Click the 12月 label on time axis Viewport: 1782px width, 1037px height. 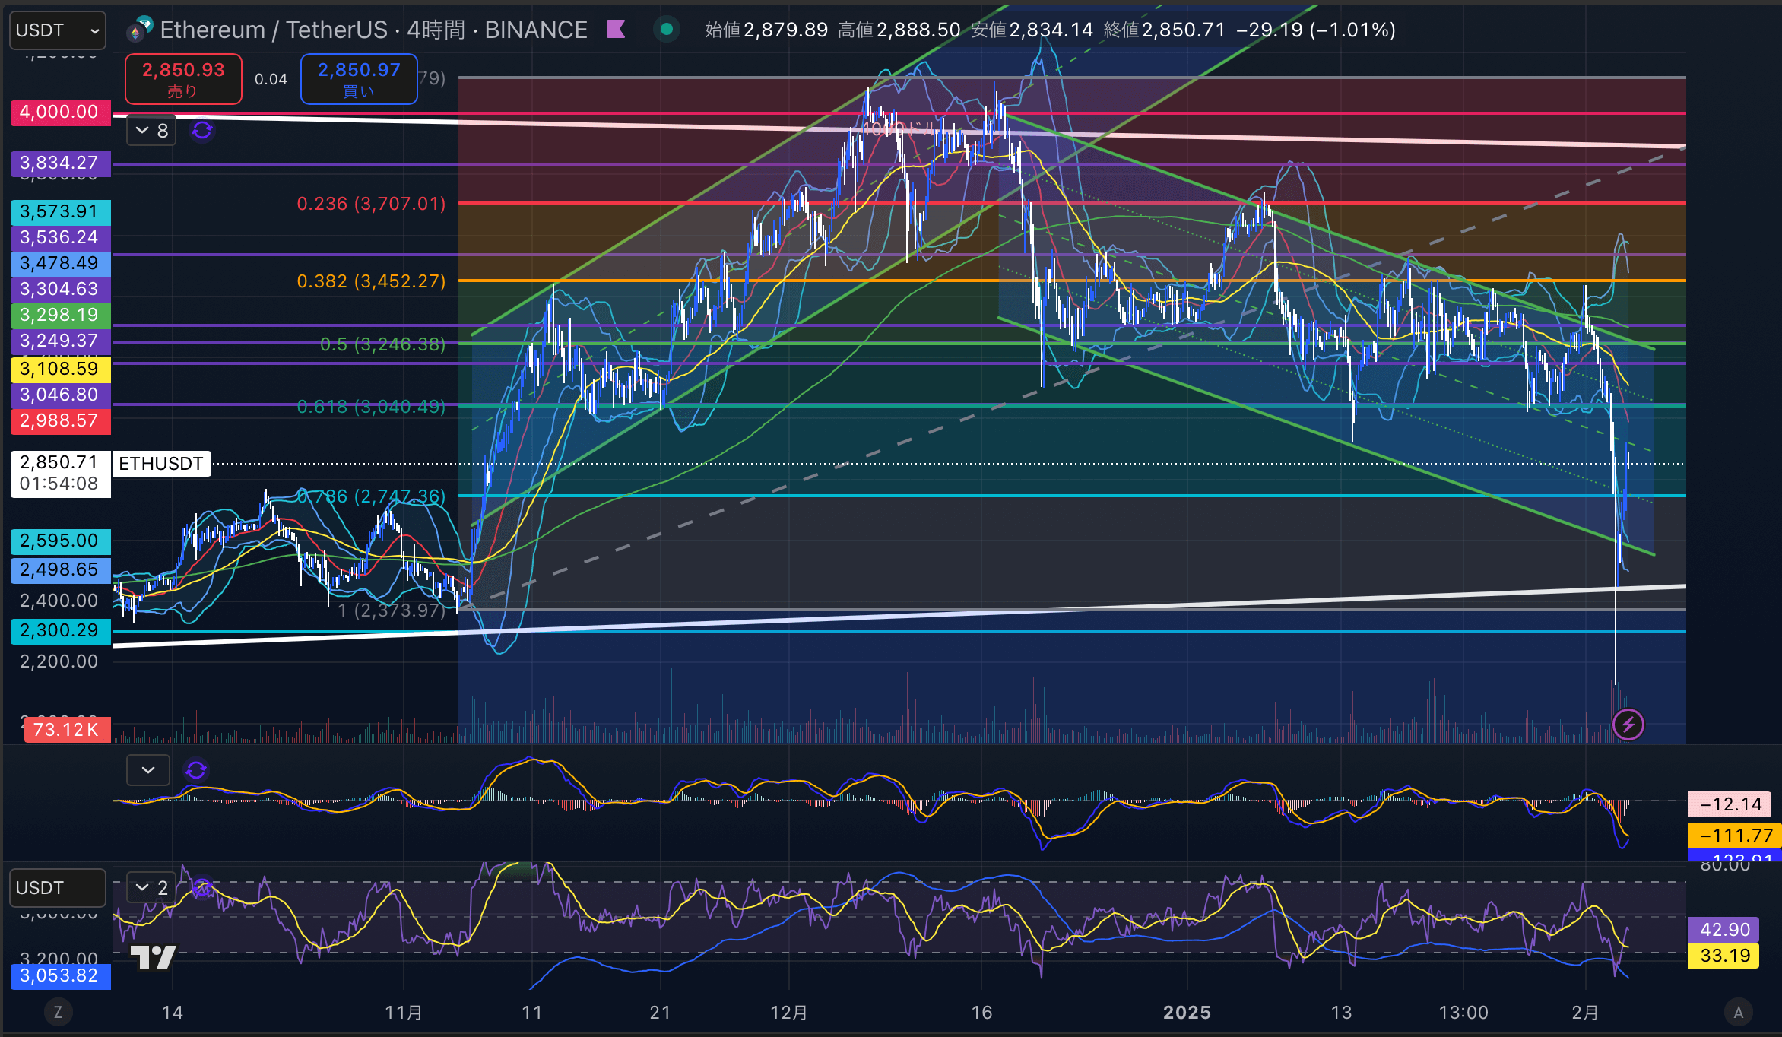click(x=788, y=1012)
